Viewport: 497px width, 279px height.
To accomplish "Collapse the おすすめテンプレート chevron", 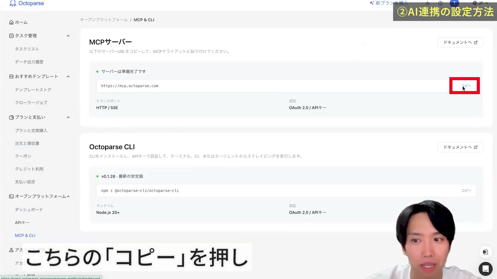I will (68, 77).
